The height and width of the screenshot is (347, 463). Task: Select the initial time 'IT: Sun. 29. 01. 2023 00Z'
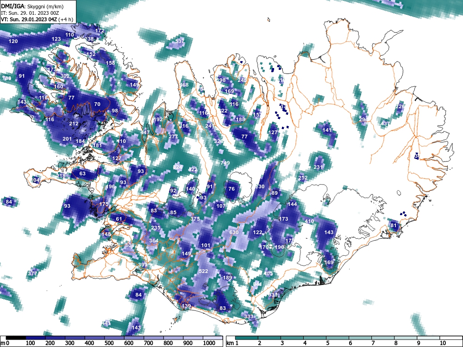tap(30, 13)
